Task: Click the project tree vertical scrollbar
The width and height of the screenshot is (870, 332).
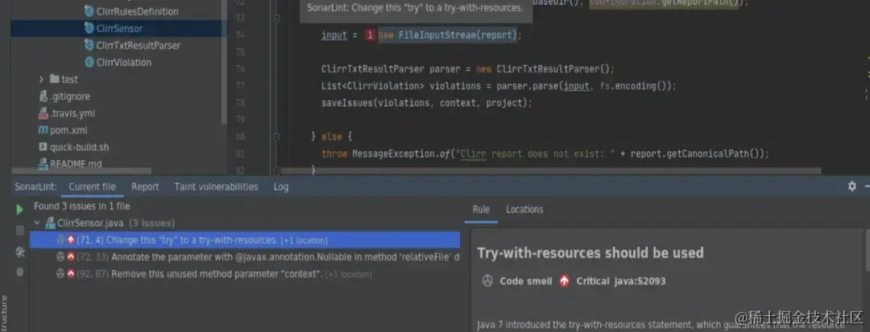Action: point(224,61)
